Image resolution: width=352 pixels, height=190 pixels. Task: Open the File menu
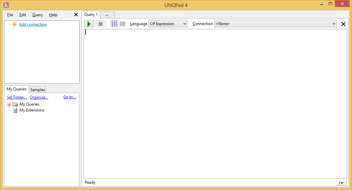tap(10, 15)
